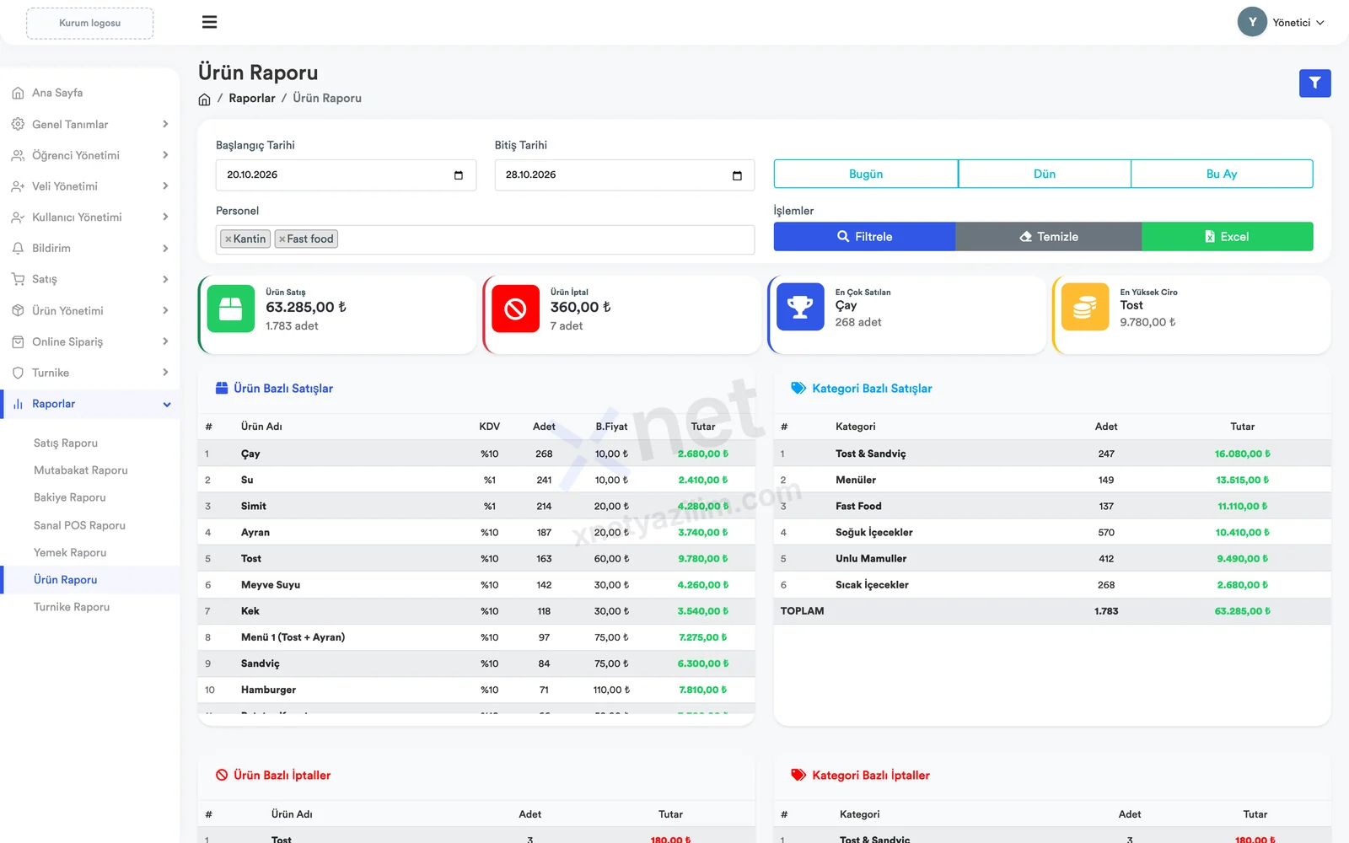Open calendar picker for Başlangıç Tarihi
Viewport: 1349px width, 843px height.
click(459, 175)
